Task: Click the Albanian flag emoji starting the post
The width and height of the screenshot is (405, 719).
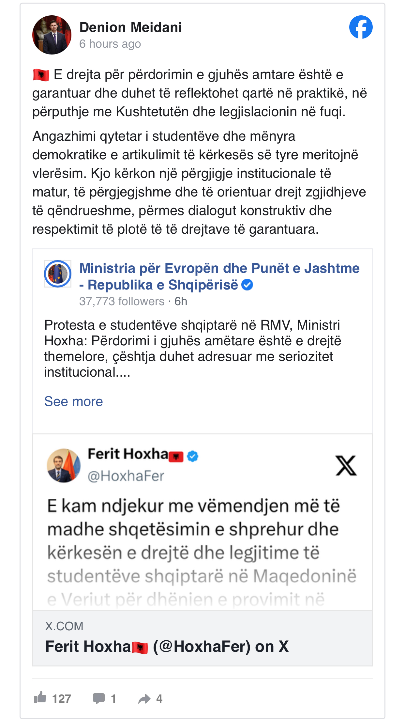Action: (x=41, y=75)
